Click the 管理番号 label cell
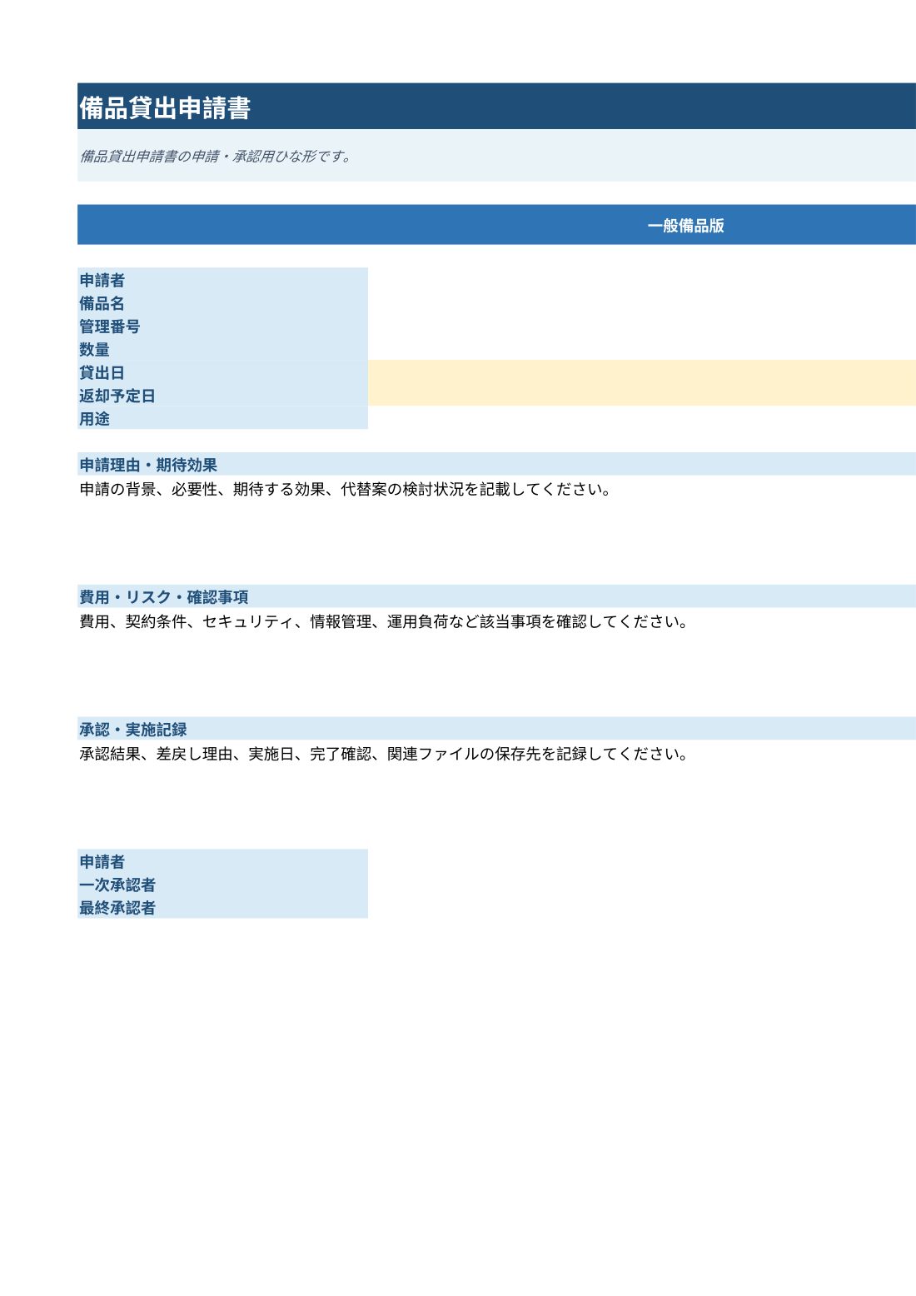Image resolution: width=916 pixels, height=1296 pixels. [x=222, y=326]
